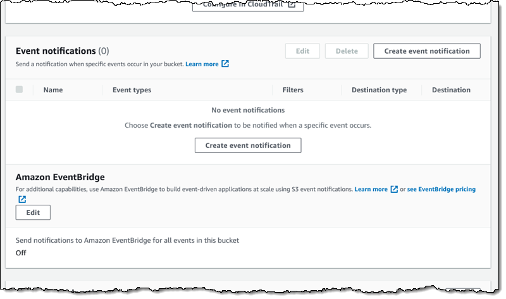Click the Delete button in Event notifications

pos(347,51)
